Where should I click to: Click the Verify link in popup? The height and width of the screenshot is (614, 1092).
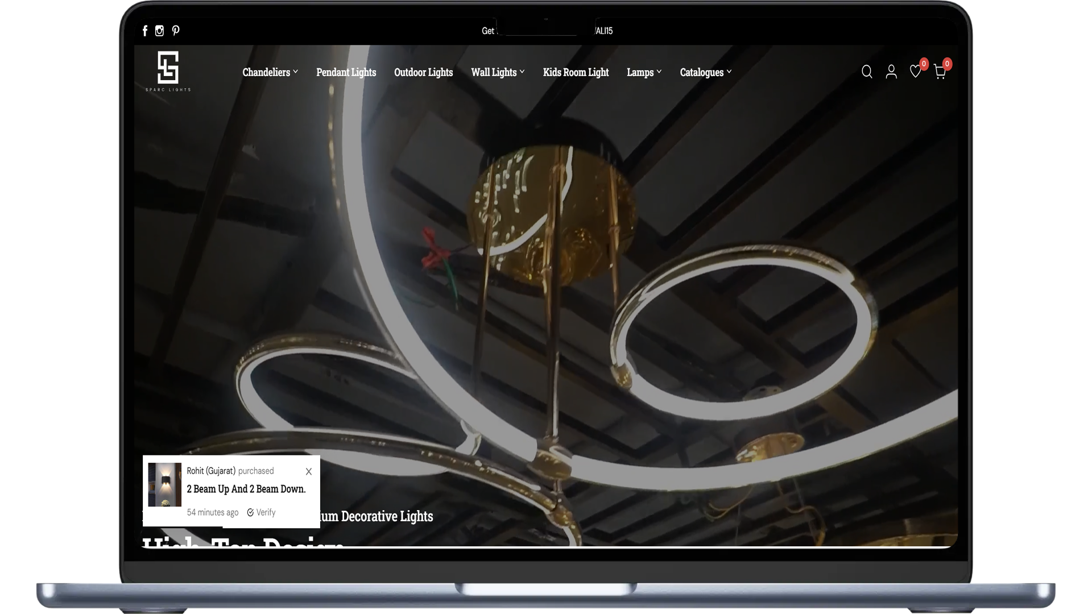[x=262, y=512]
